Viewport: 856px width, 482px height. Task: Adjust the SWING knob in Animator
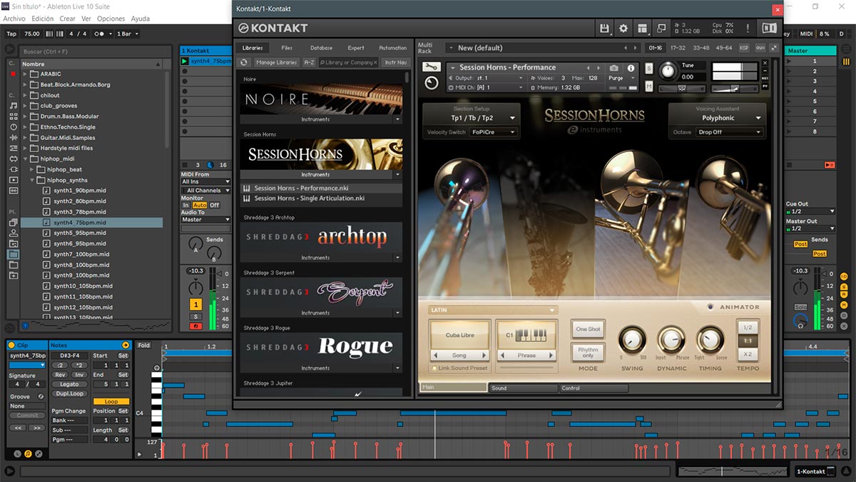click(632, 341)
